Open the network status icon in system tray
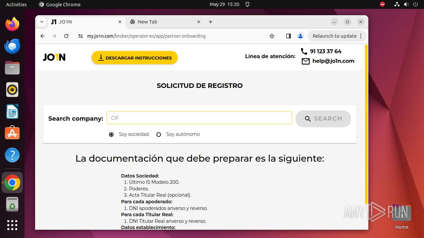 point(397,4)
